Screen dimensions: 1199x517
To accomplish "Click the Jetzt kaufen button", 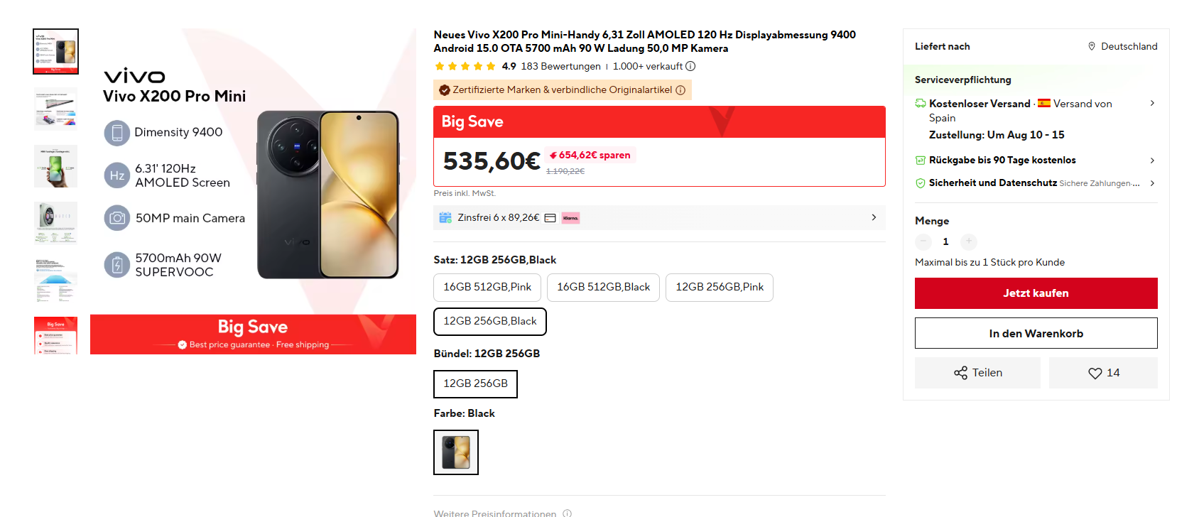I will (x=1036, y=293).
